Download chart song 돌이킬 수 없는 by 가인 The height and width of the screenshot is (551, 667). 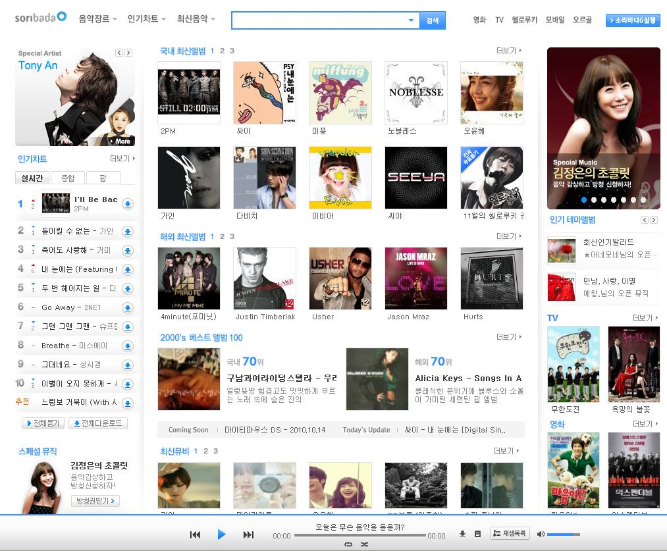[x=128, y=232]
